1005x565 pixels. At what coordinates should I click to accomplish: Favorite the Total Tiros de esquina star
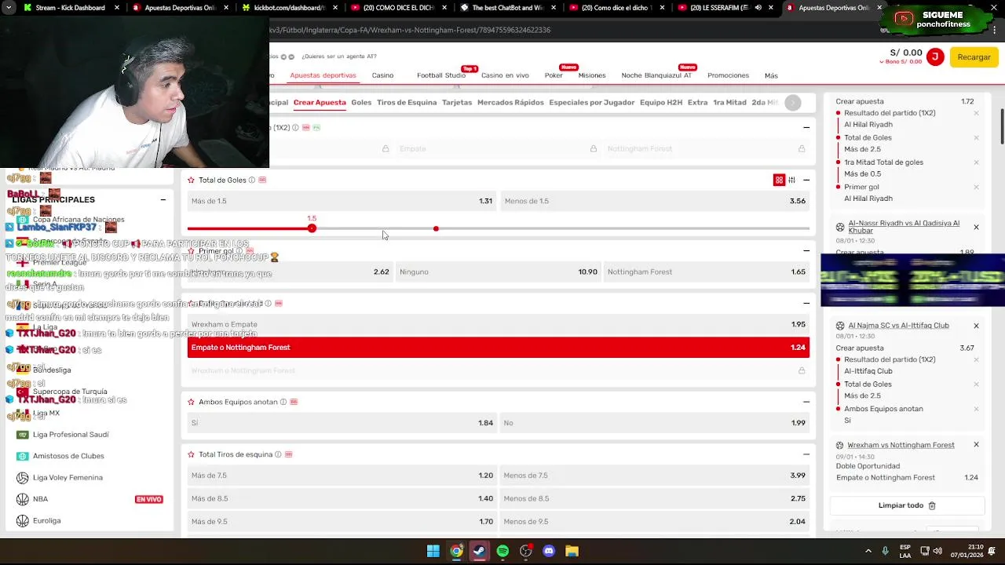(x=191, y=454)
